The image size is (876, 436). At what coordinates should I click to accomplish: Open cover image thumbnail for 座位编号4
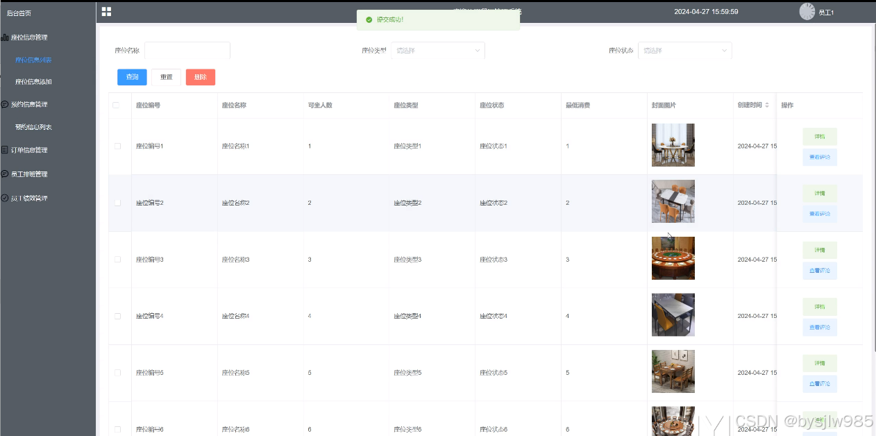(x=673, y=315)
